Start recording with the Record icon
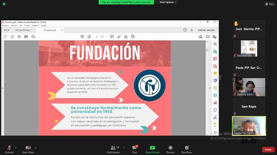This screenshot has height=155, width=277. point(170,148)
